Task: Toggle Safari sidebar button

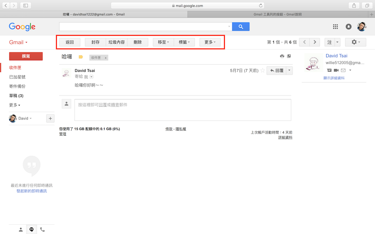Action: [25, 6]
